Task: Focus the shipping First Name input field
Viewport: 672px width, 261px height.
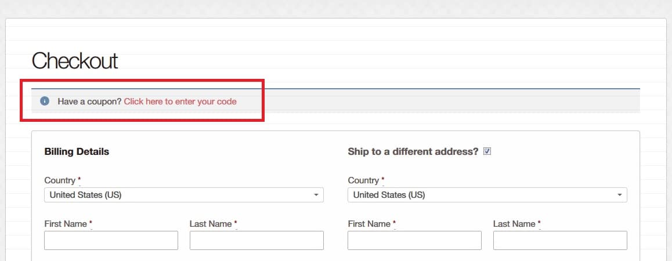Action: coord(414,241)
